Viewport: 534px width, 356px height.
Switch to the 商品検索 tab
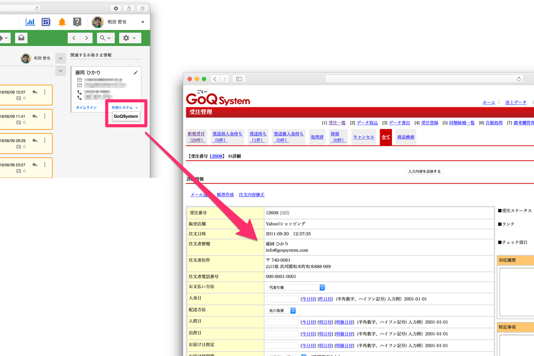406,137
